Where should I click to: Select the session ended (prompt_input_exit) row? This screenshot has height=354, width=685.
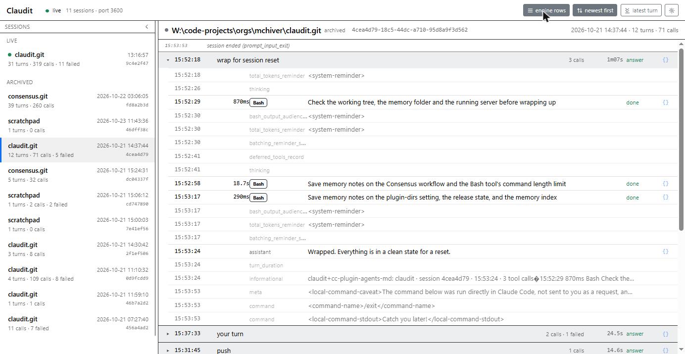tap(418, 46)
